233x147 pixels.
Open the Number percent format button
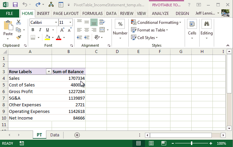point(120,24)
